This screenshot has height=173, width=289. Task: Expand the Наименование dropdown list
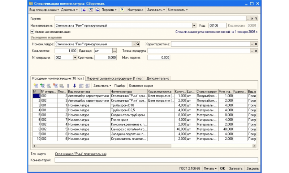tap(194, 26)
